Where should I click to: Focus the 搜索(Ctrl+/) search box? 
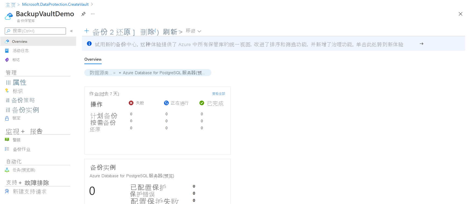(35, 31)
